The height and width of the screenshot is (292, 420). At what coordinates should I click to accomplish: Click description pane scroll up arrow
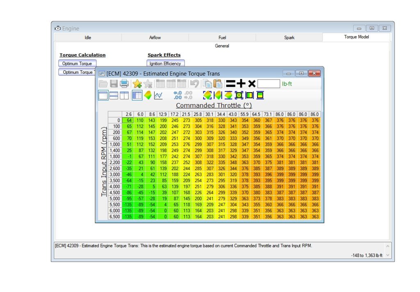(388, 246)
